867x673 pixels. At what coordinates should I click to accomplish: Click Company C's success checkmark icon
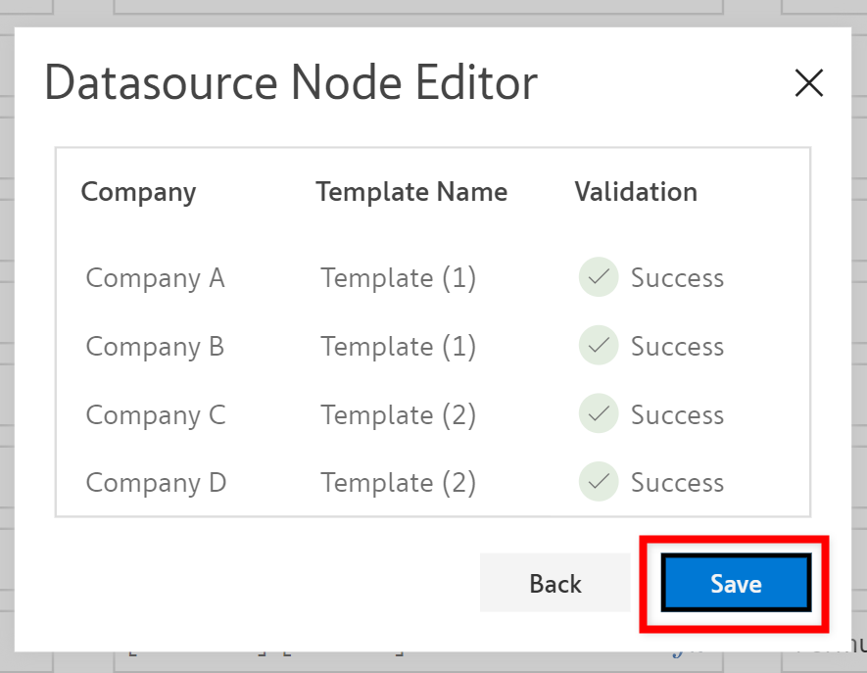[599, 414]
